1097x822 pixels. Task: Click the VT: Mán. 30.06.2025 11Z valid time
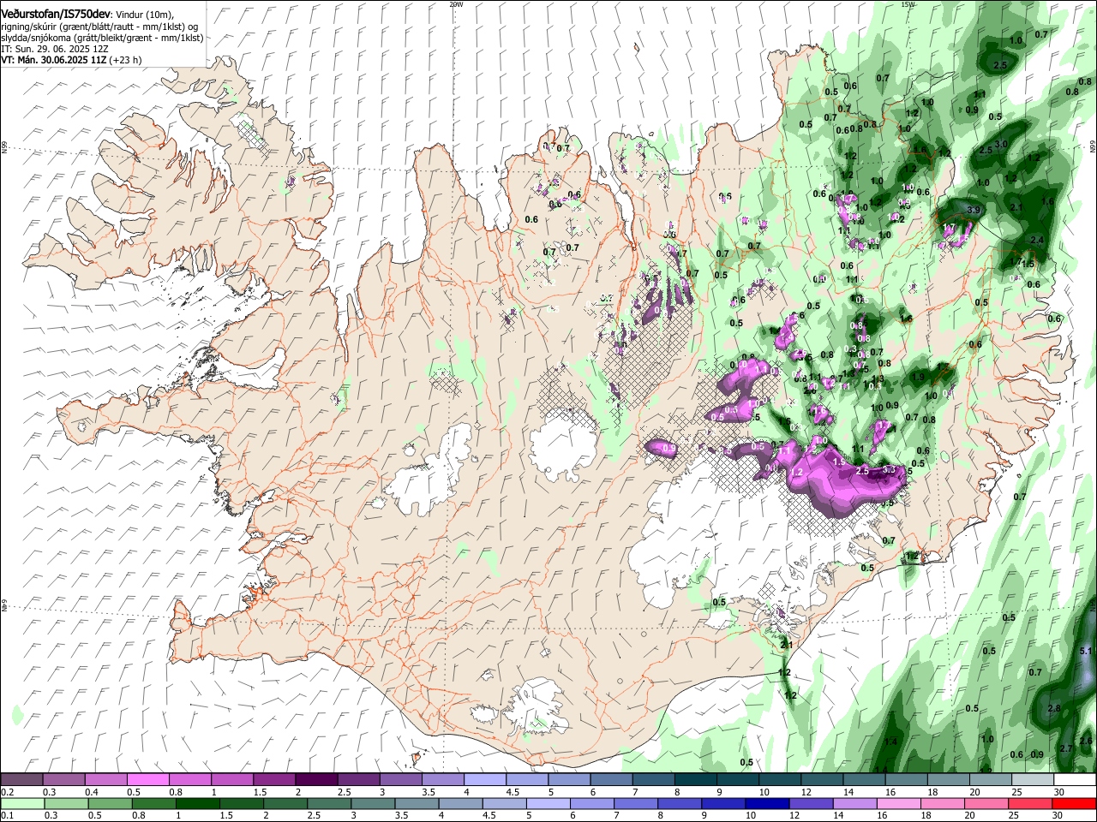click(x=53, y=60)
